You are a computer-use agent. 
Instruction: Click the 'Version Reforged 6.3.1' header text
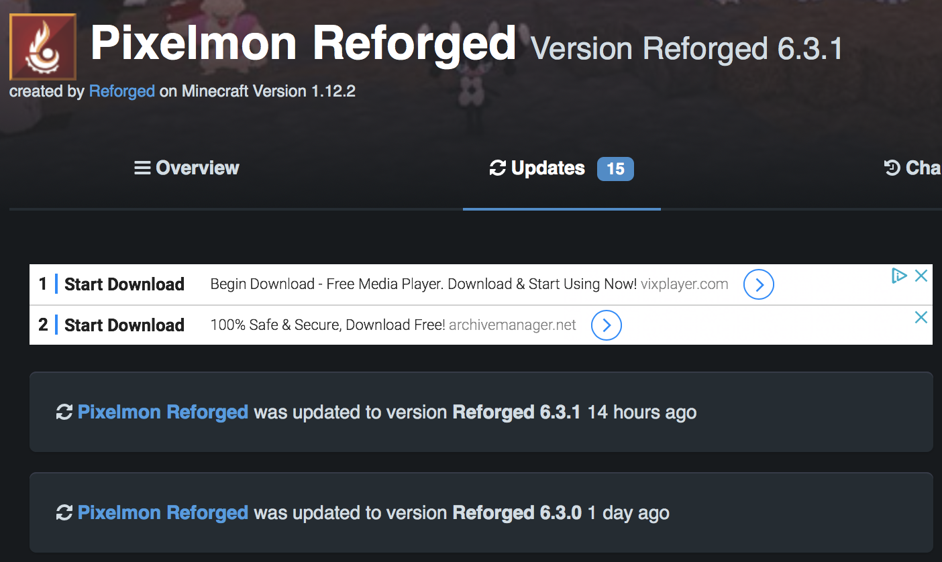click(686, 49)
